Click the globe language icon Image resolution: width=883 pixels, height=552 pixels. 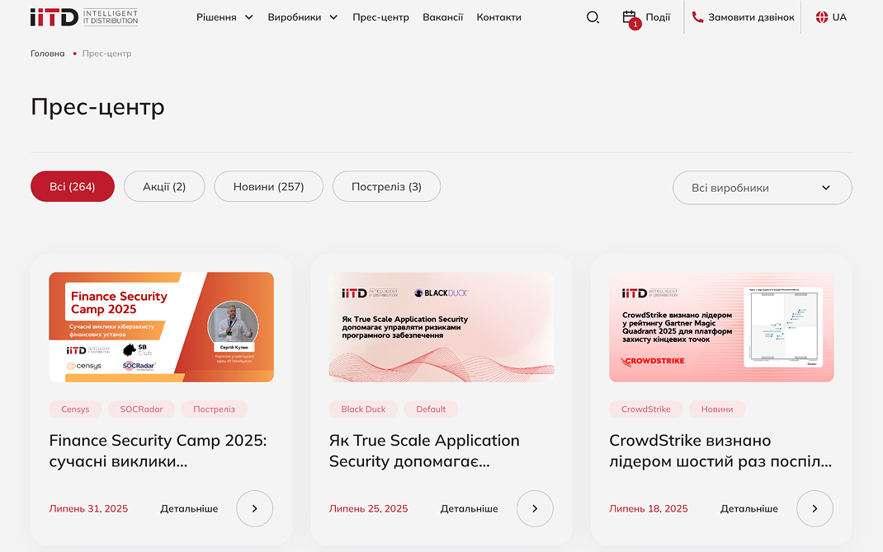(821, 17)
